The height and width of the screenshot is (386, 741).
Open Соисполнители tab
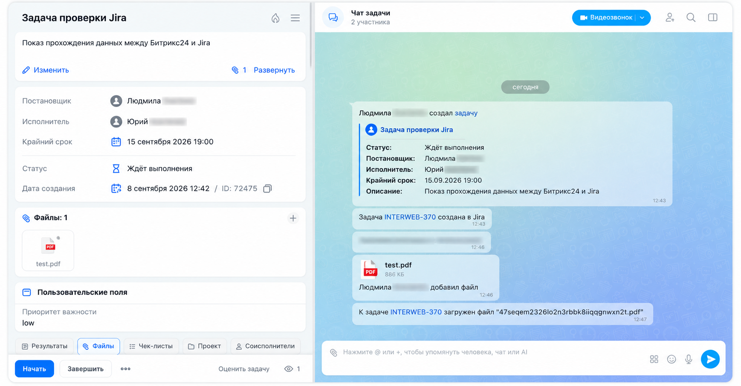(x=265, y=346)
